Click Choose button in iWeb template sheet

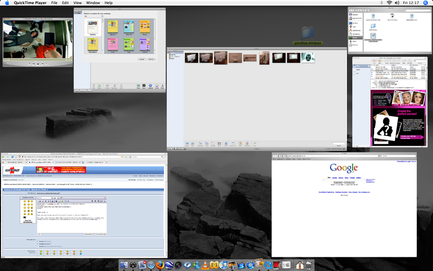click(152, 59)
